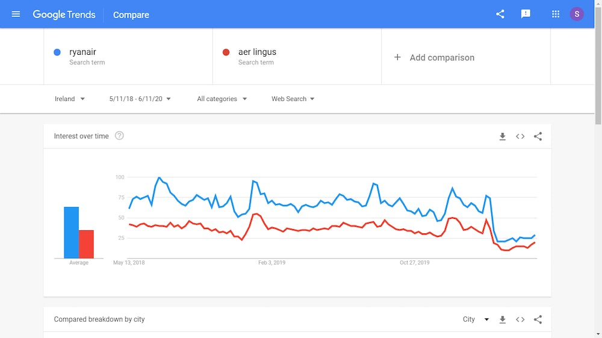602x338 pixels.
Task: Open the Google apps grid
Action: pos(556,14)
